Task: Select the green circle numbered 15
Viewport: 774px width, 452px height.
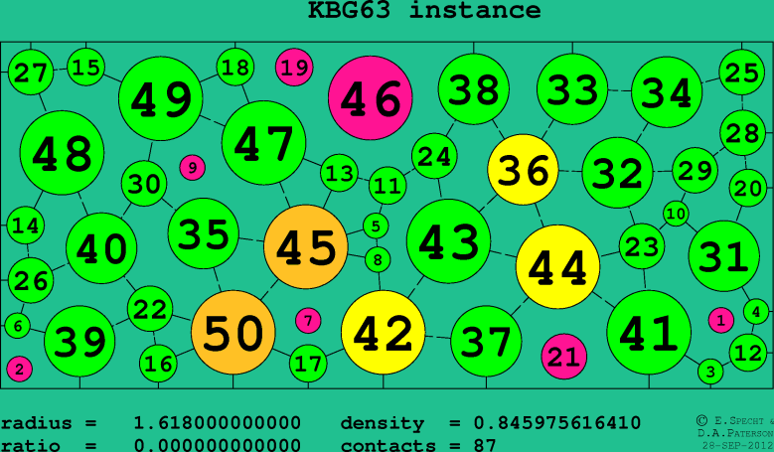Action: [x=85, y=68]
